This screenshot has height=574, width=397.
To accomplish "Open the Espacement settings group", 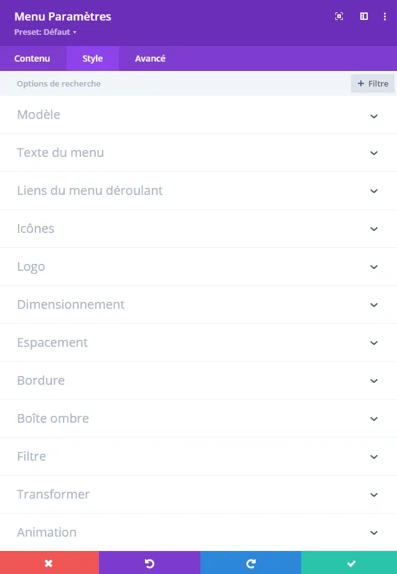I will (x=198, y=342).
